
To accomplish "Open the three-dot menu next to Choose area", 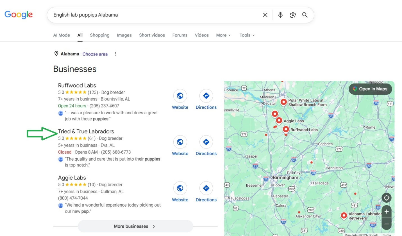I will pyautogui.click(x=115, y=54).
